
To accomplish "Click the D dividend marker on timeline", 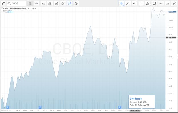I will (40, 107).
